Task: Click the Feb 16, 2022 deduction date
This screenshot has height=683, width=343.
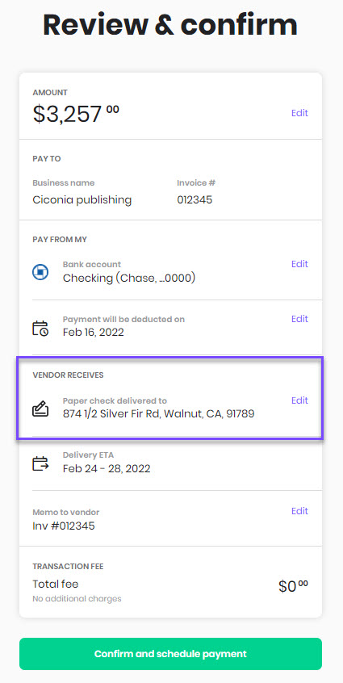Action: click(x=93, y=333)
